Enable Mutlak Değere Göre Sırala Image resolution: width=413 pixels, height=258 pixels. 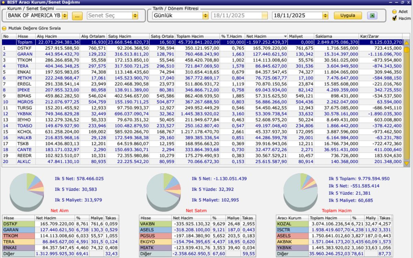[4, 28]
